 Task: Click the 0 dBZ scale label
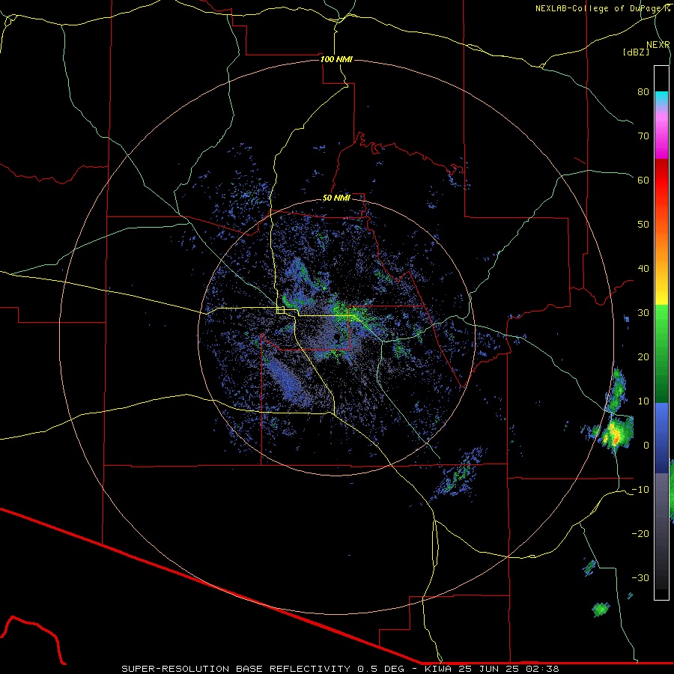646,446
